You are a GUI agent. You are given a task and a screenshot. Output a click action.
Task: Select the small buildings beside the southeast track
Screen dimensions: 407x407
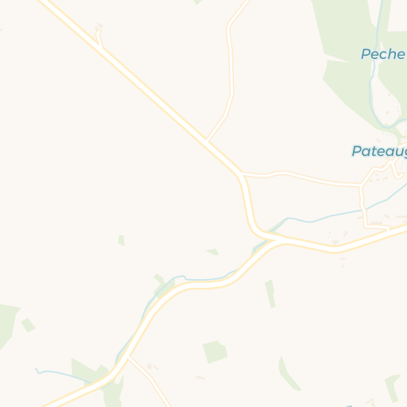pos(152,366)
